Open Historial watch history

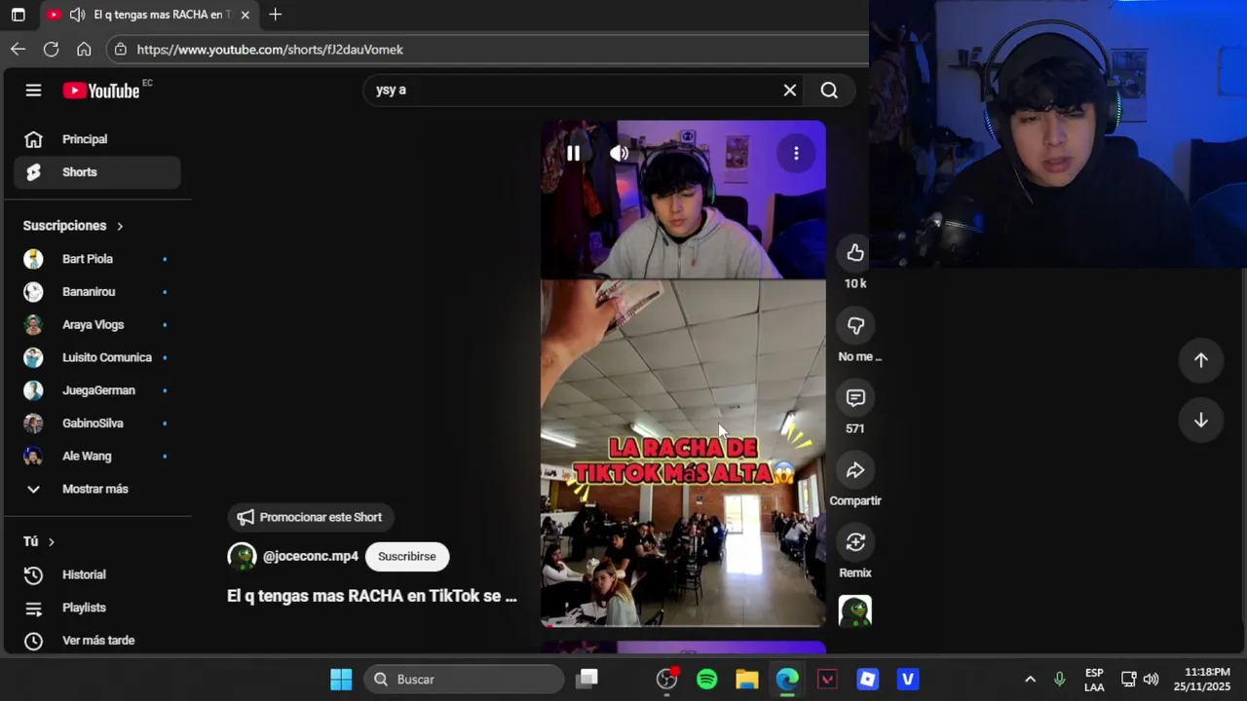[97, 574]
